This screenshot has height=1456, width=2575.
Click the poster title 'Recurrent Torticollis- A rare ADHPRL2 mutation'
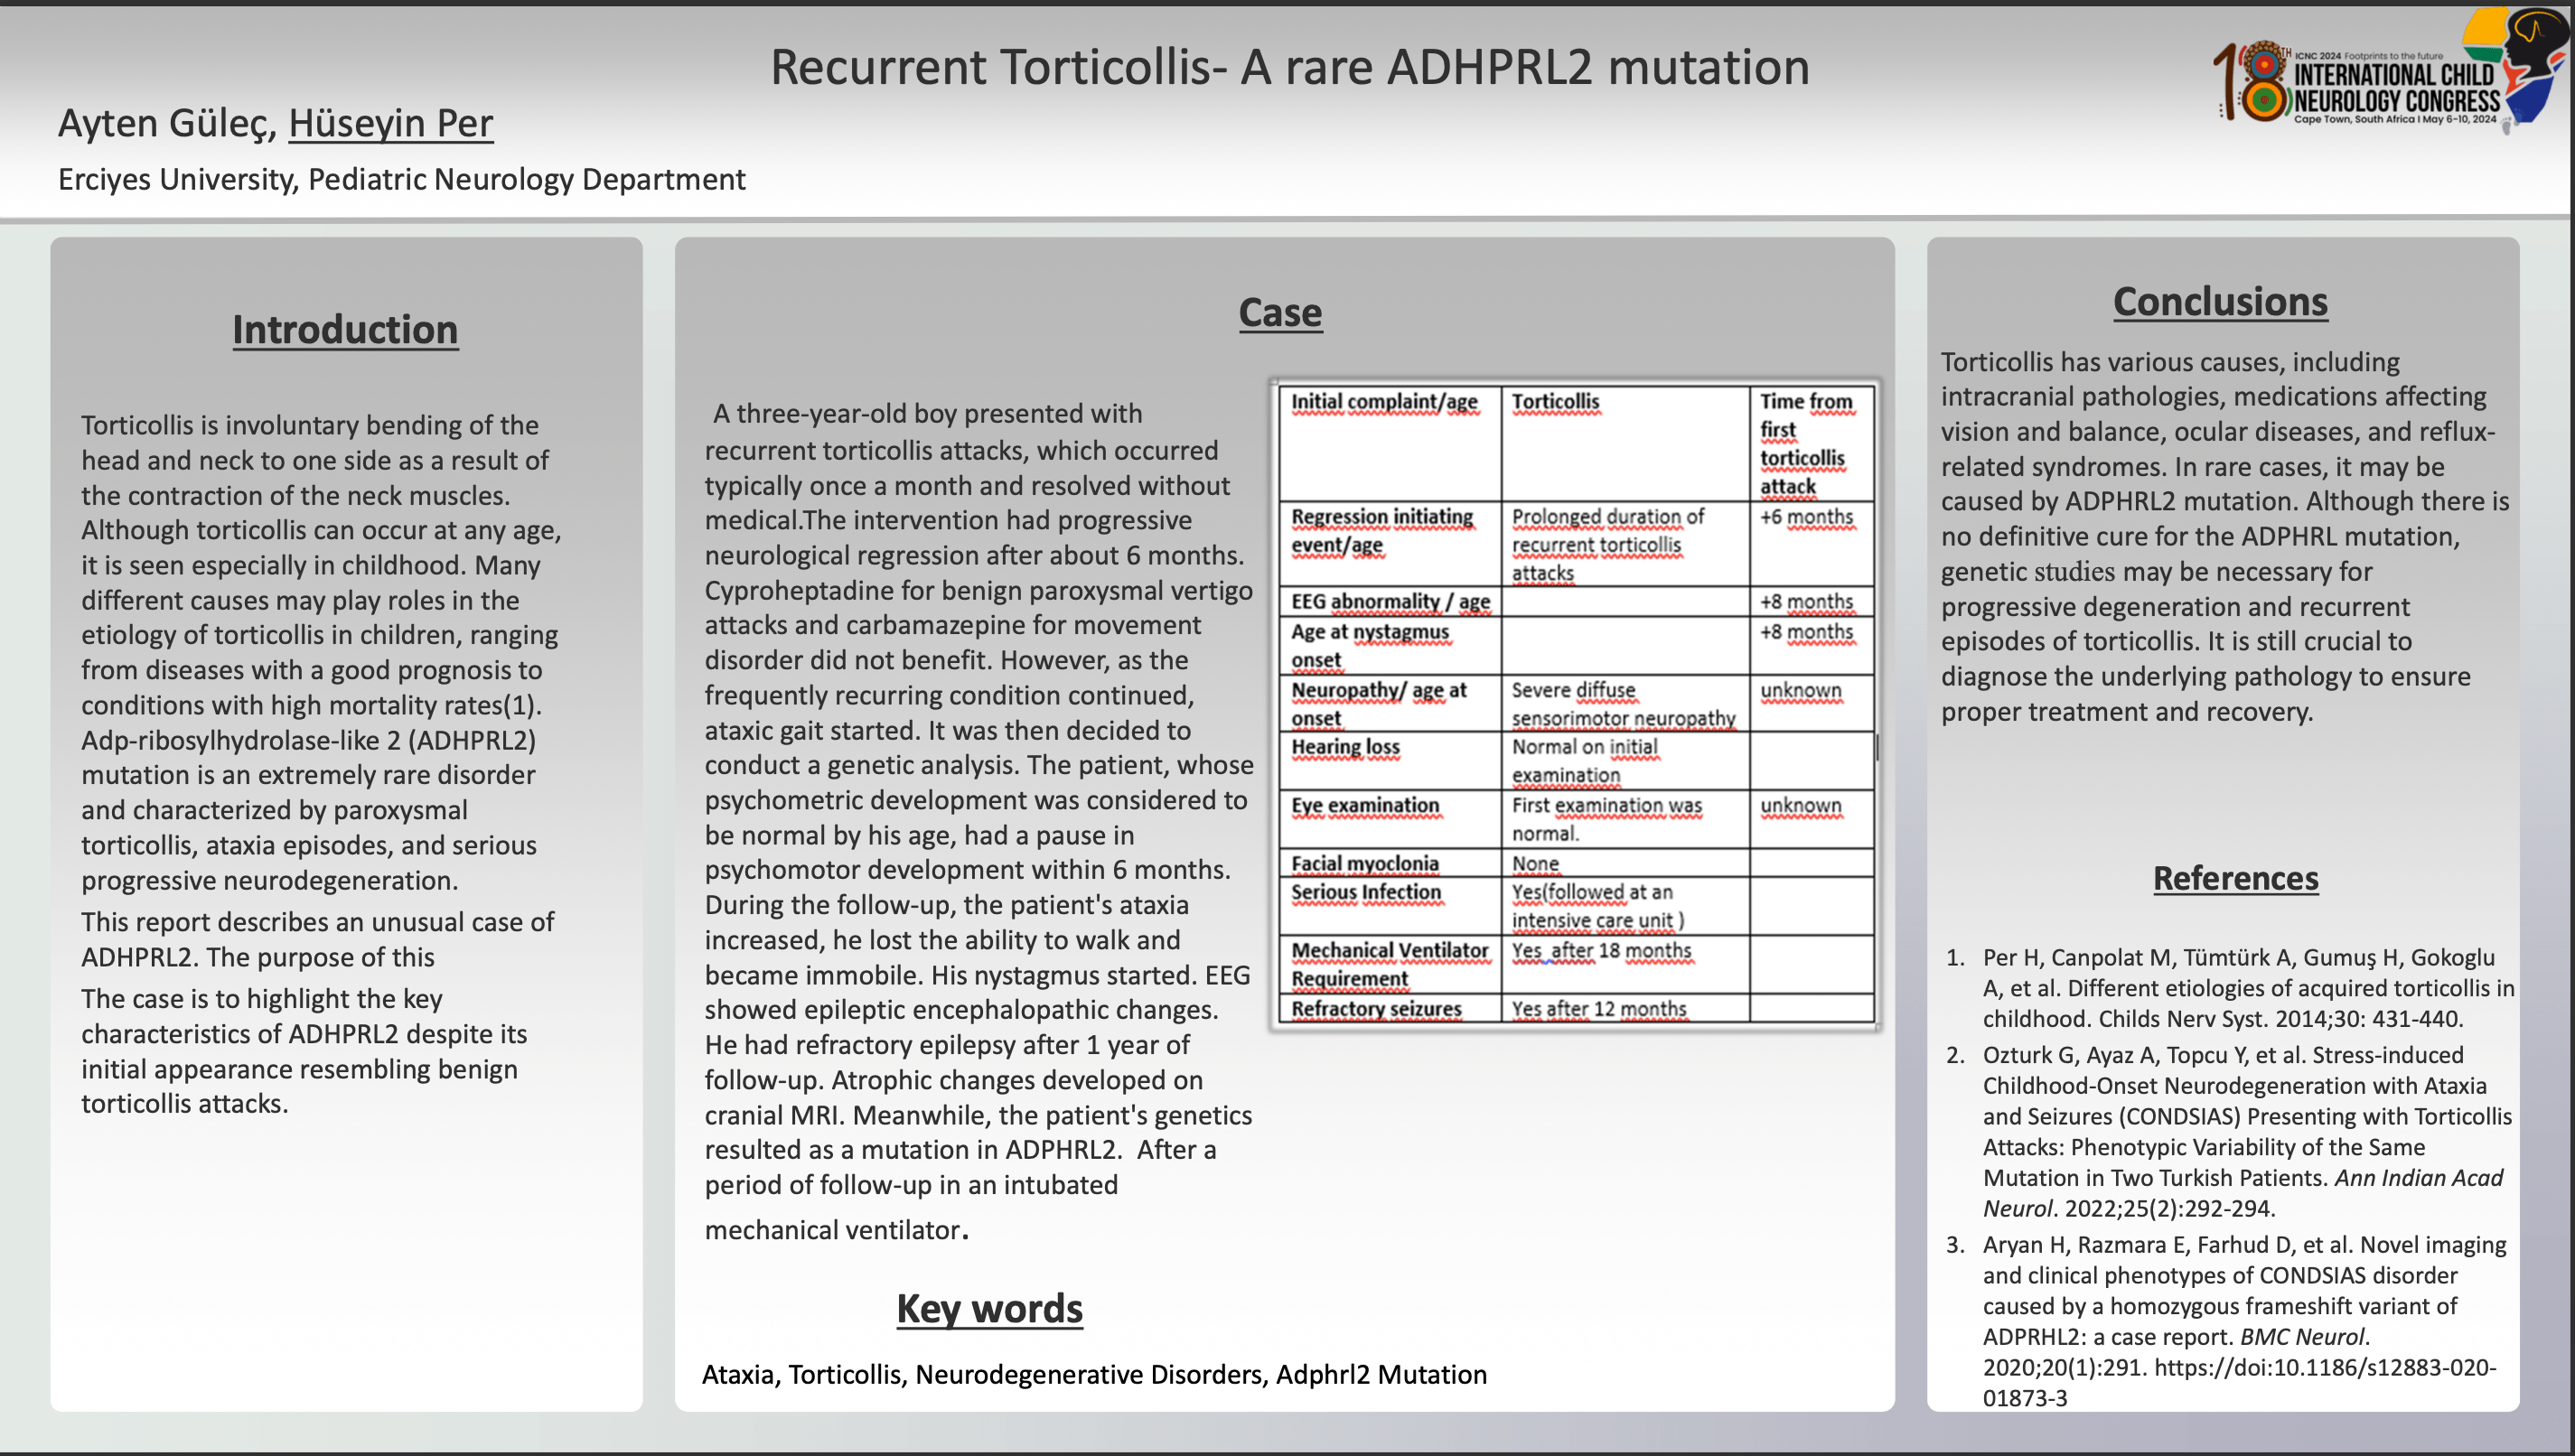pyautogui.click(x=1289, y=67)
